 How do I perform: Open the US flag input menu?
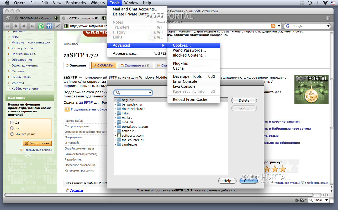click(333, 3)
